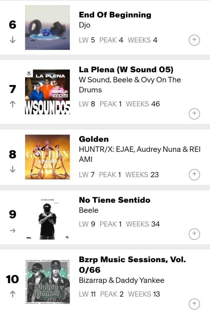The image size is (210, 314).
Task: Open La Plena (W Sound 05) title
Action: 126,69
